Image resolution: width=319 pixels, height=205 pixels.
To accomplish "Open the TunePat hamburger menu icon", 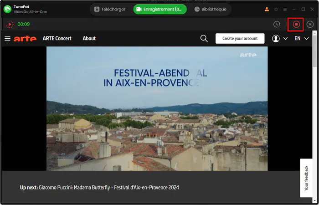I will click(285, 10).
